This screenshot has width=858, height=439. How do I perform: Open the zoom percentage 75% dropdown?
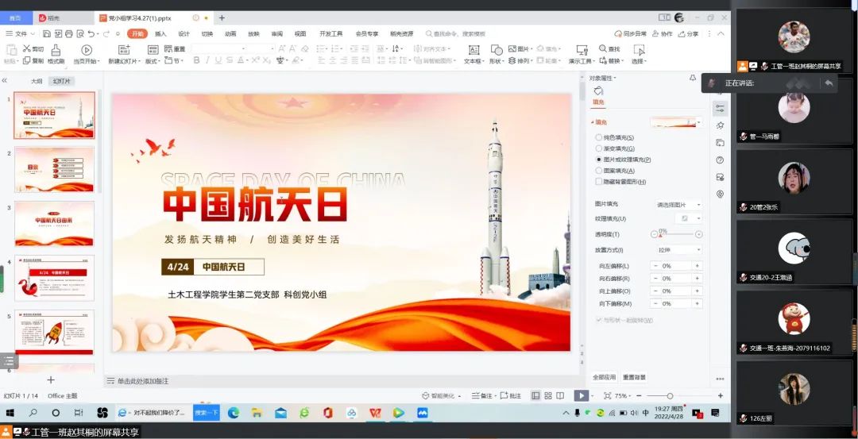[x=625, y=395]
